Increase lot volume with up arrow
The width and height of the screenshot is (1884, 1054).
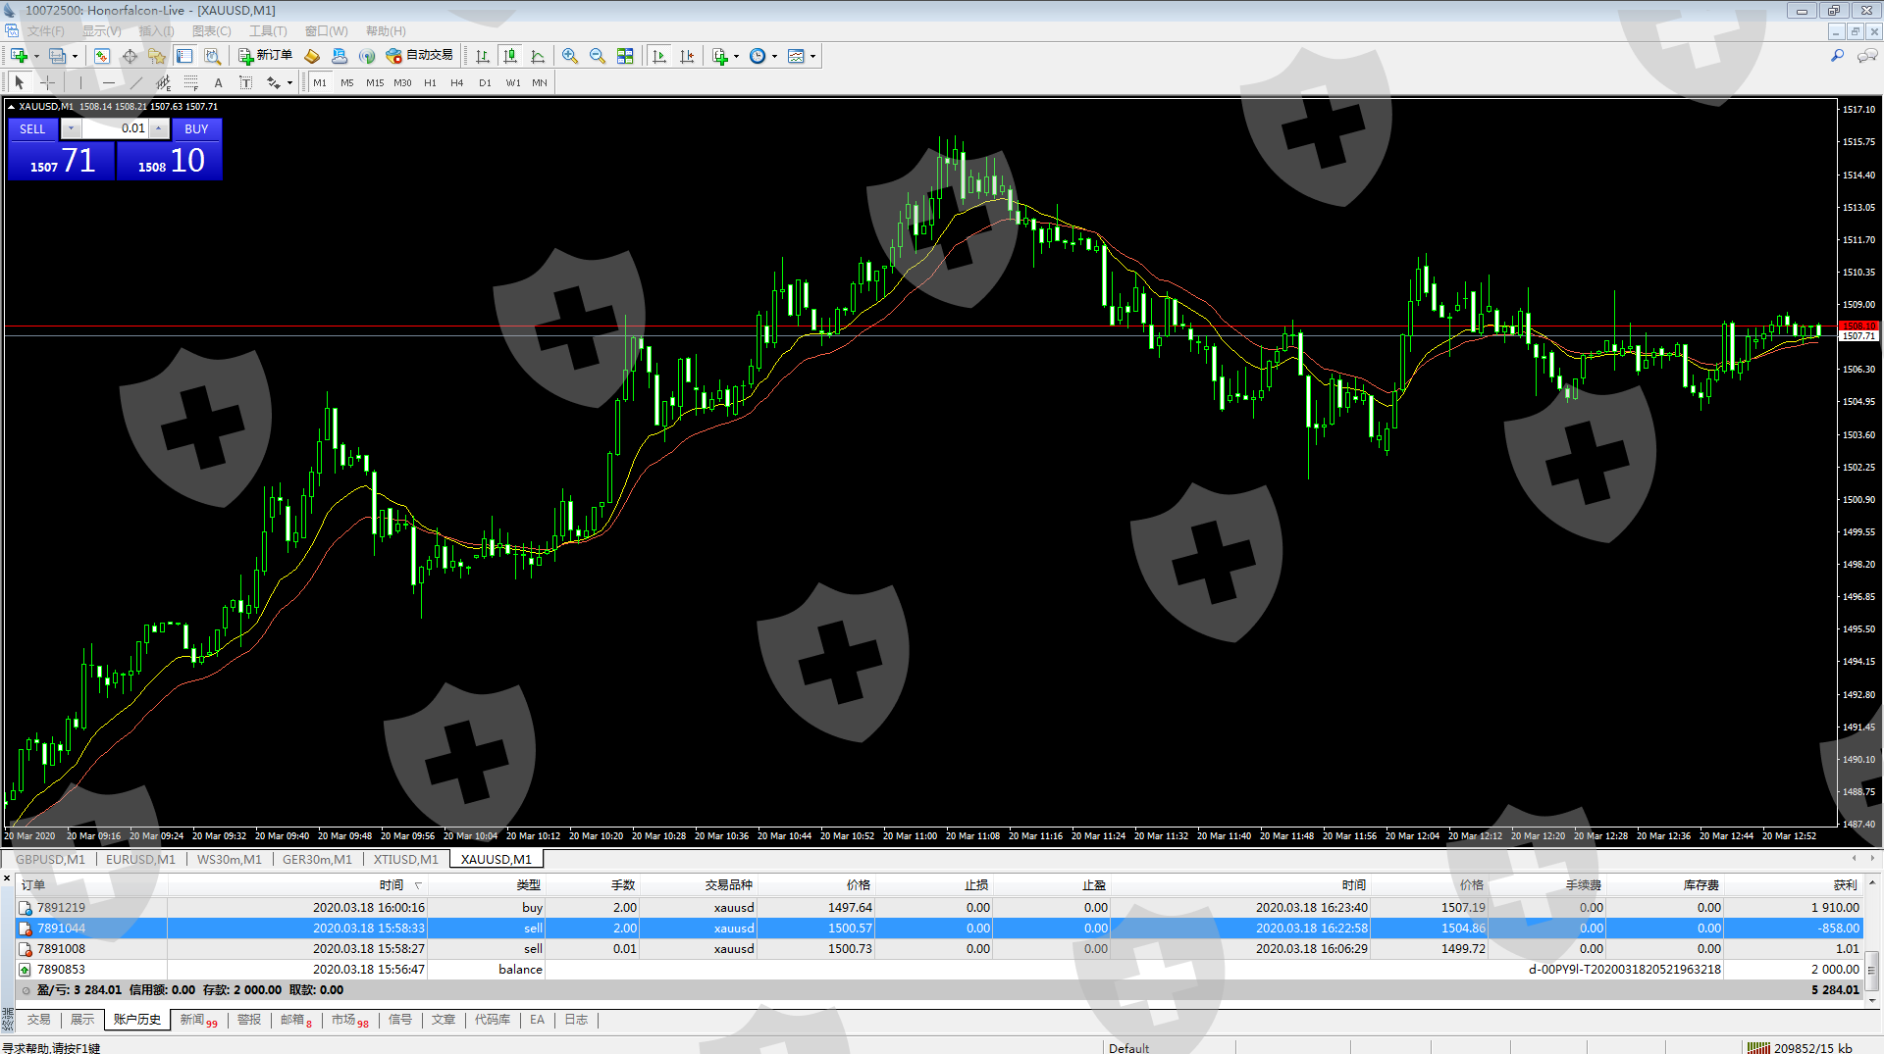pos(158,128)
